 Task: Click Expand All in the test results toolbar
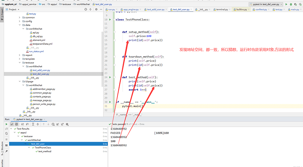[33, 124]
